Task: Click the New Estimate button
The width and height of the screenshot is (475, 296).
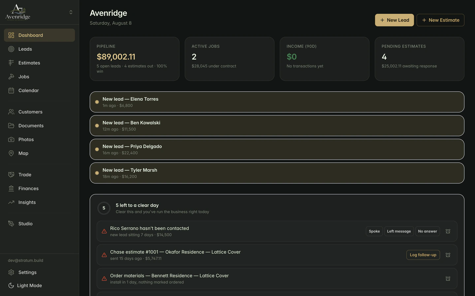Action: coord(440,20)
